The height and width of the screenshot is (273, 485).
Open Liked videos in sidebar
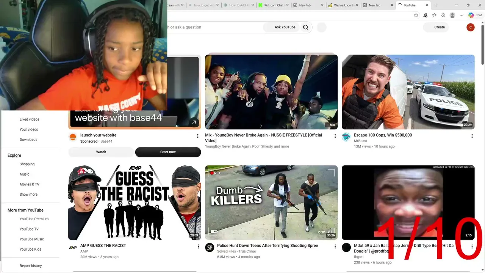pos(30,119)
